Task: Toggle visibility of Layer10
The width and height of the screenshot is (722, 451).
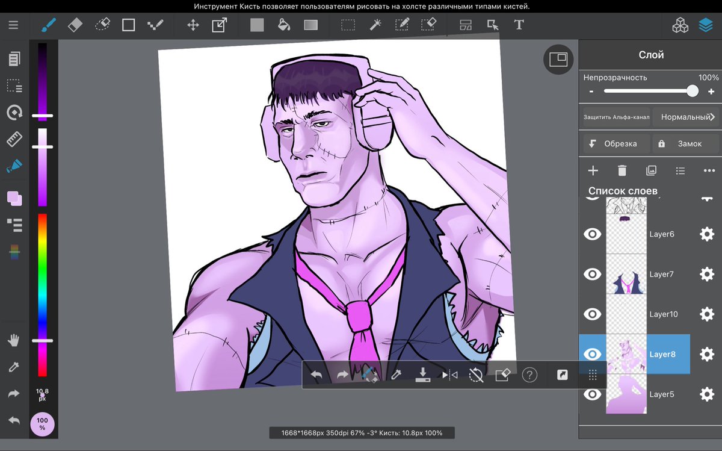Action: coord(593,314)
